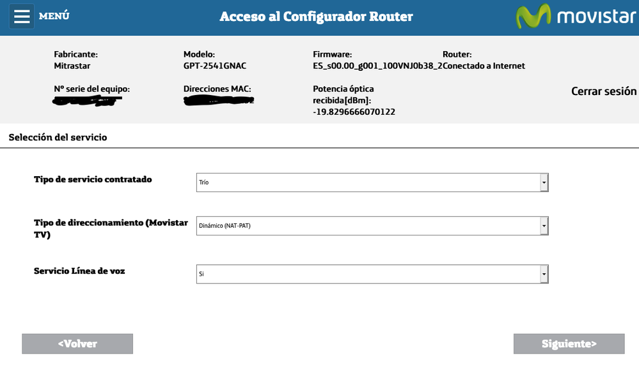Click the green Movistar M logo
Screen dimensions: 639x365
tap(533, 17)
